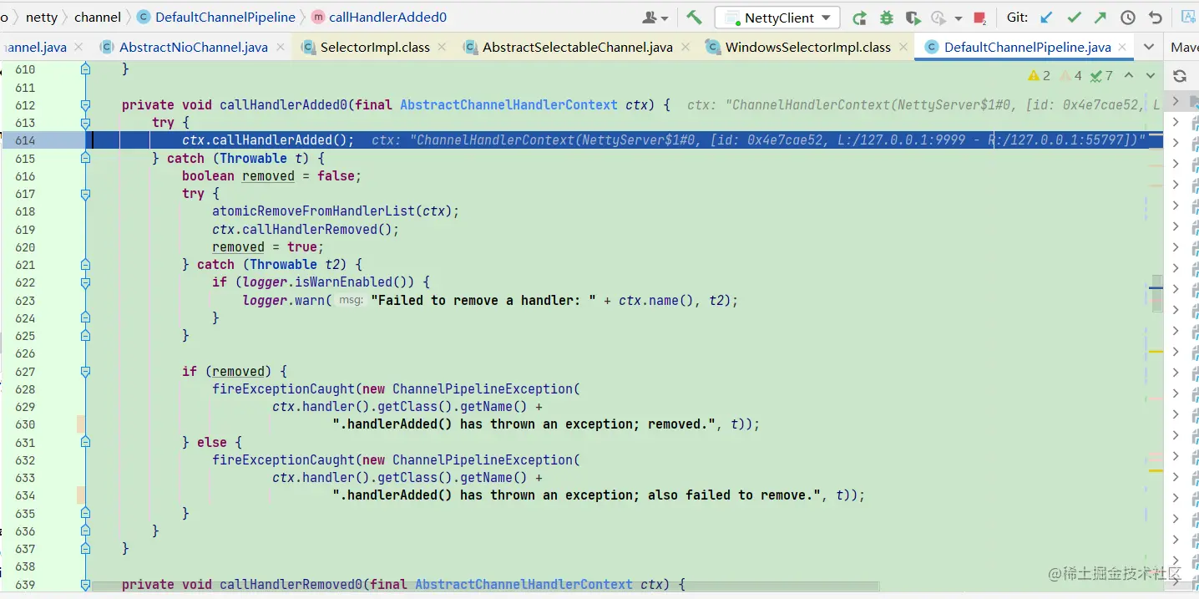The height and width of the screenshot is (599, 1199).
Task: Close the WindowsSelectorImpl.class tab
Action: [x=903, y=48]
